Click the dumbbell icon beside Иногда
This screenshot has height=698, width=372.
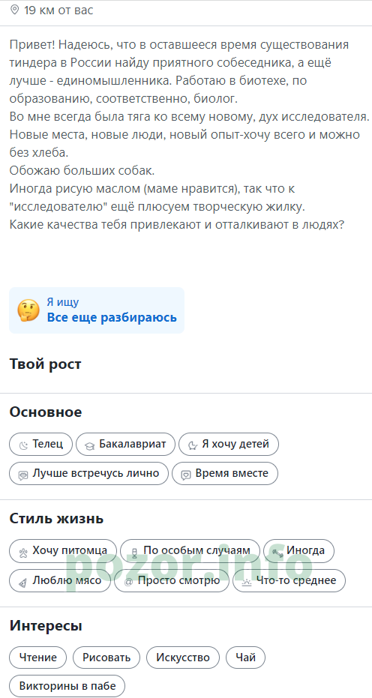coord(277,552)
